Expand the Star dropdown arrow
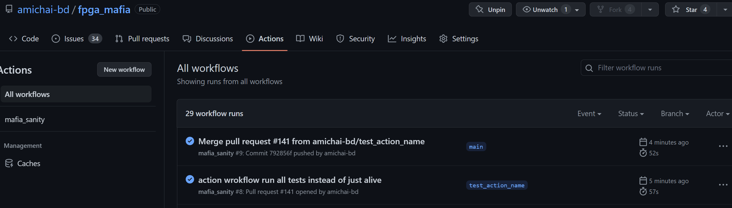This screenshot has width=732, height=208. click(x=725, y=9)
